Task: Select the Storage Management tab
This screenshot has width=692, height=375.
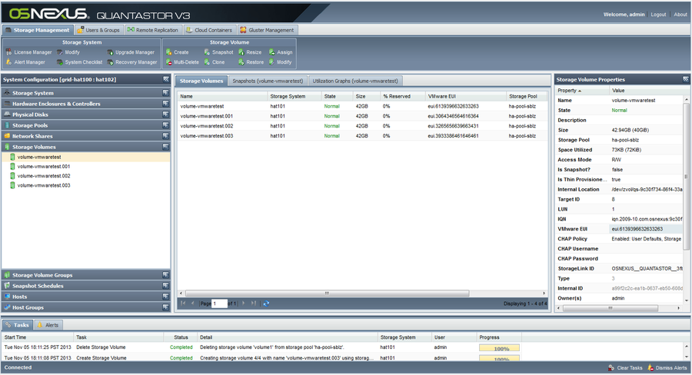Action: (x=38, y=30)
